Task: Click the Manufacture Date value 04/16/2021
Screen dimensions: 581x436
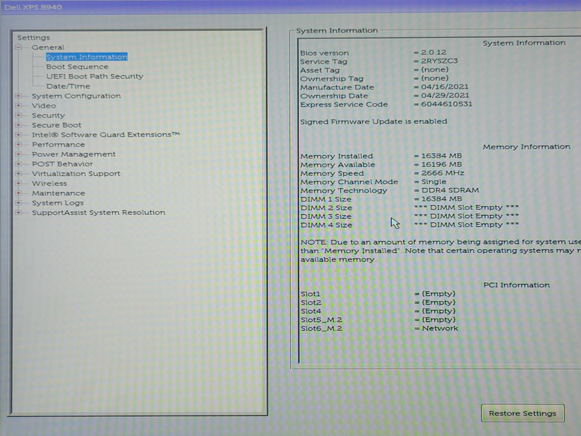Action: (x=445, y=87)
